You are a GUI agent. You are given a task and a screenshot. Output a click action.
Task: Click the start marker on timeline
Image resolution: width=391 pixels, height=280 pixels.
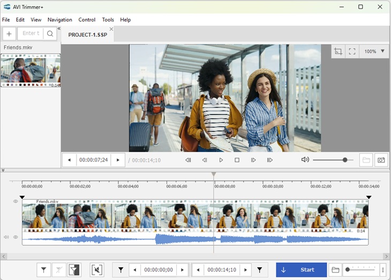[x=22, y=198]
